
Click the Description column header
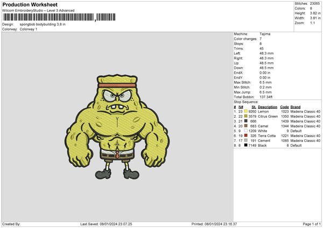(x=268, y=107)
